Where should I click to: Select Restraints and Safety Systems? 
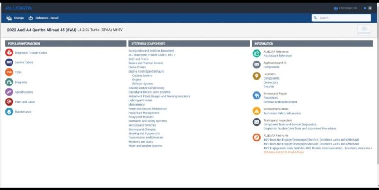(148, 121)
